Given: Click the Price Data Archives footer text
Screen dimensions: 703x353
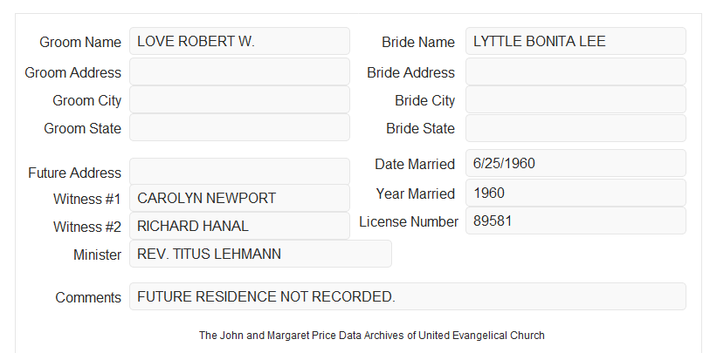Looking at the screenshot, I should pos(372,336).
